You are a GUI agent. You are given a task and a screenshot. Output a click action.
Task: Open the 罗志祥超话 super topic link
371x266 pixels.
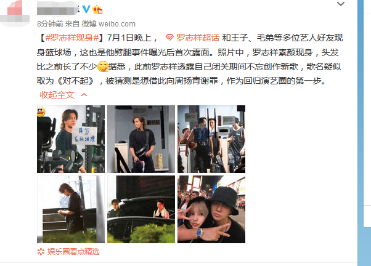tap(198, 38)
